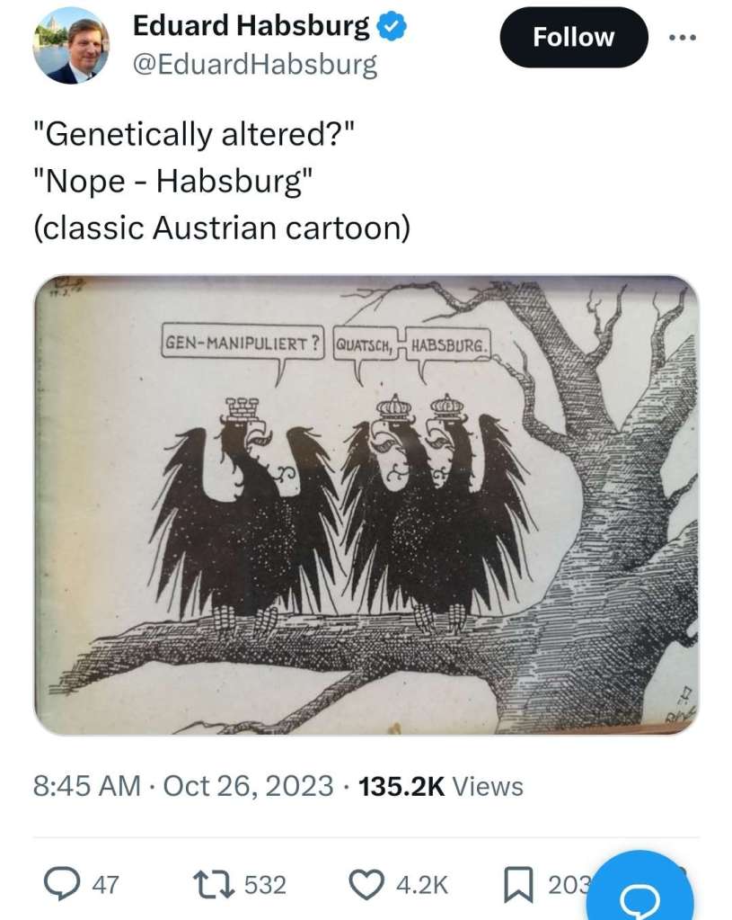This screenshot has width=732, height=920.
Task: Click the 47 replies count
Action: (105, 885)
